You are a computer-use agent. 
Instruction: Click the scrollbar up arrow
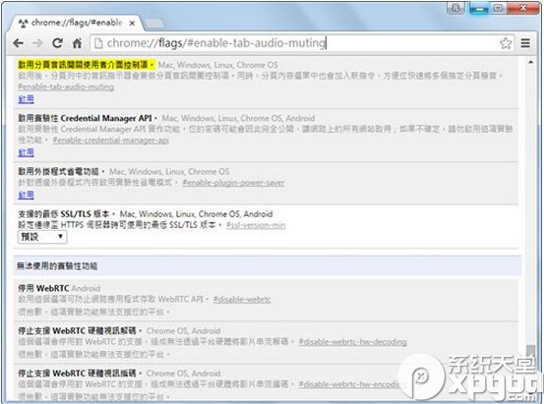(x=530, y=62)
